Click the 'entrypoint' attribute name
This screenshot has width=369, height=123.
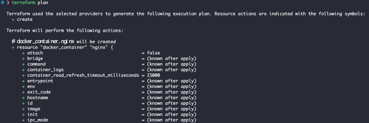coord(40,81)
